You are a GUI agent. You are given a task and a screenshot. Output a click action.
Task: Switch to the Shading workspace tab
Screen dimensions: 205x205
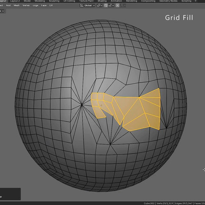click(x=102, y=1)
